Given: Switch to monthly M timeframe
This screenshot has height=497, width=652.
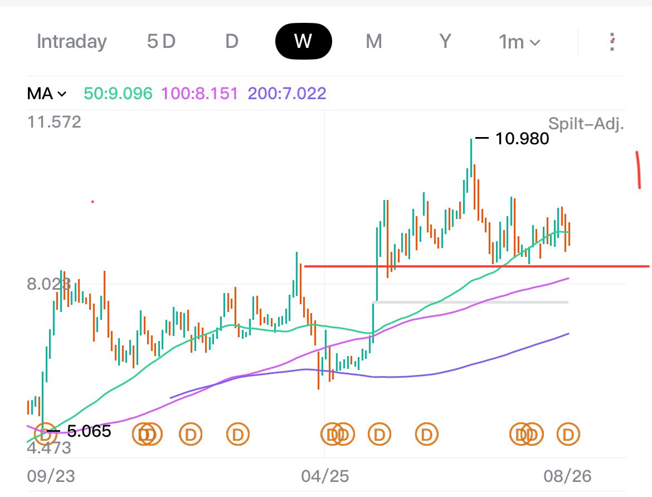Looking at the screenshot, I should click(373, 42).
